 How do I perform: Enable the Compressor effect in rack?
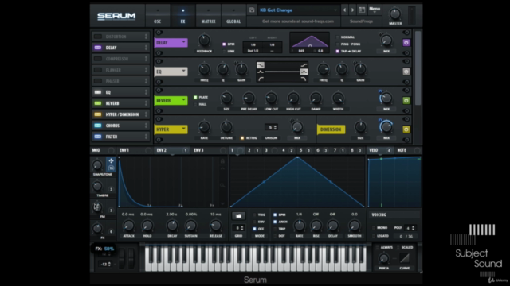(97, 59)
